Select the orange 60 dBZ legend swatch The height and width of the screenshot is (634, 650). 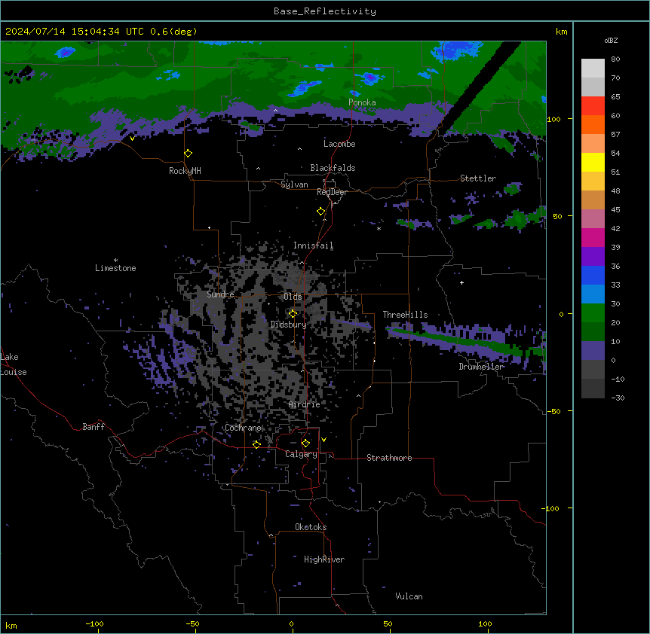coord(593,124)
